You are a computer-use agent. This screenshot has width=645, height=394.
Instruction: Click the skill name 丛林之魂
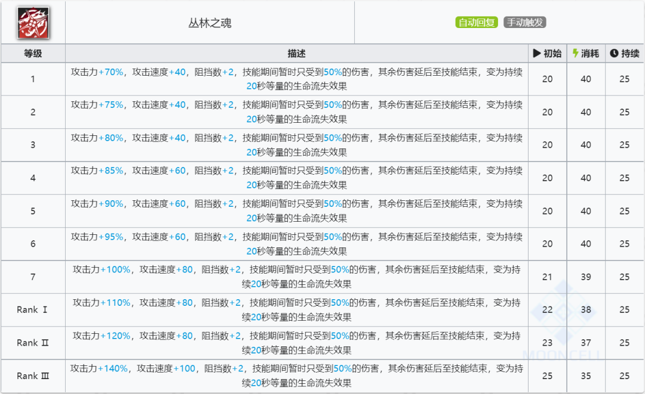pos(210,23)
